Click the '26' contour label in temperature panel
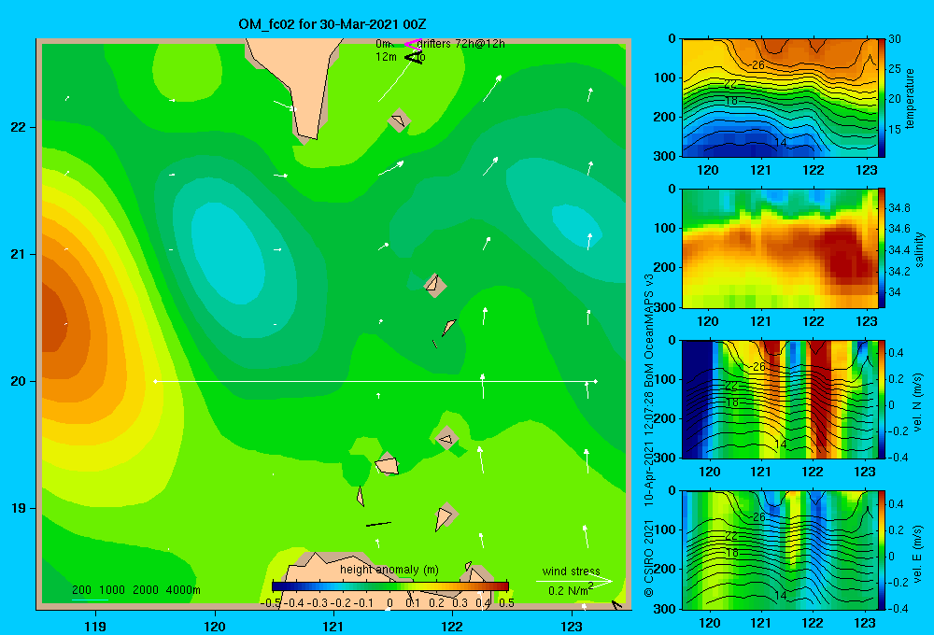934x635 pixels. click(x=758, y=65)
